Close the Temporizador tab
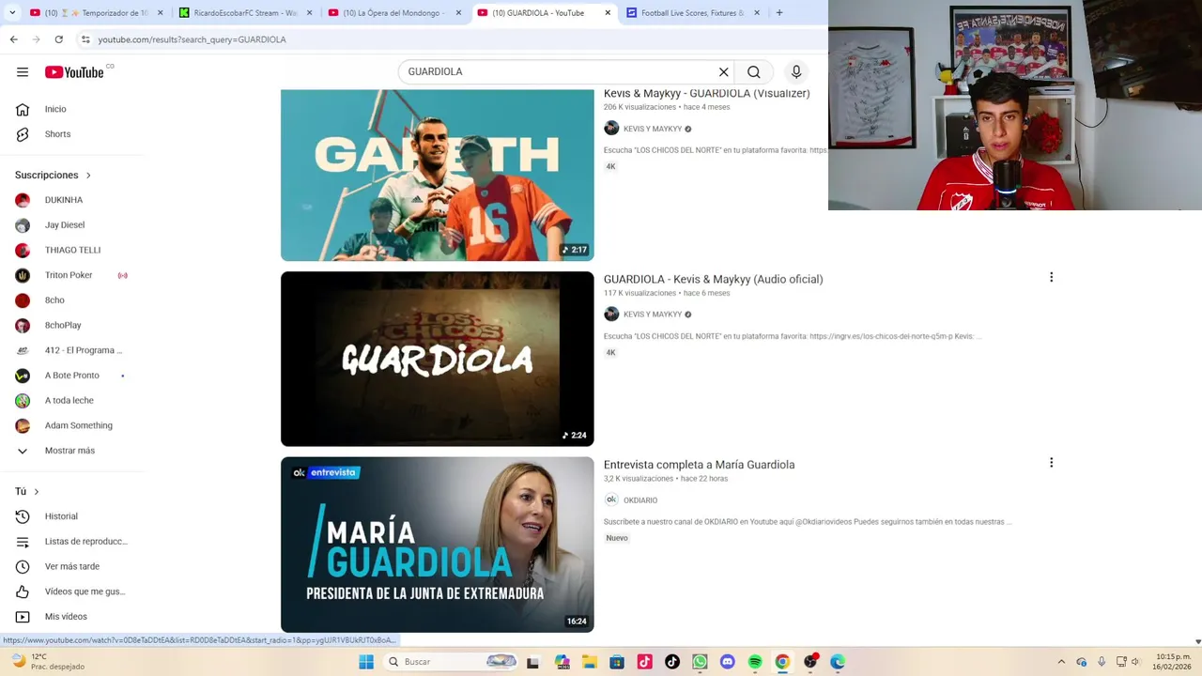 pos(161,13)
